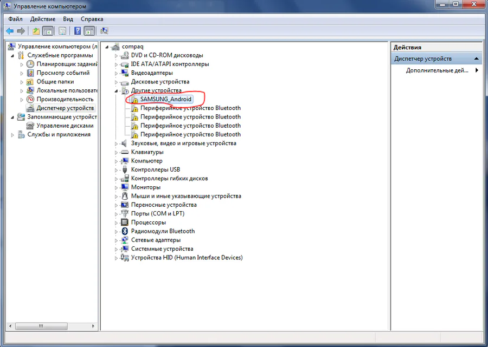Open the Вид menu
The width and height of the screenshot is (488, 347).
click(68, 19)
